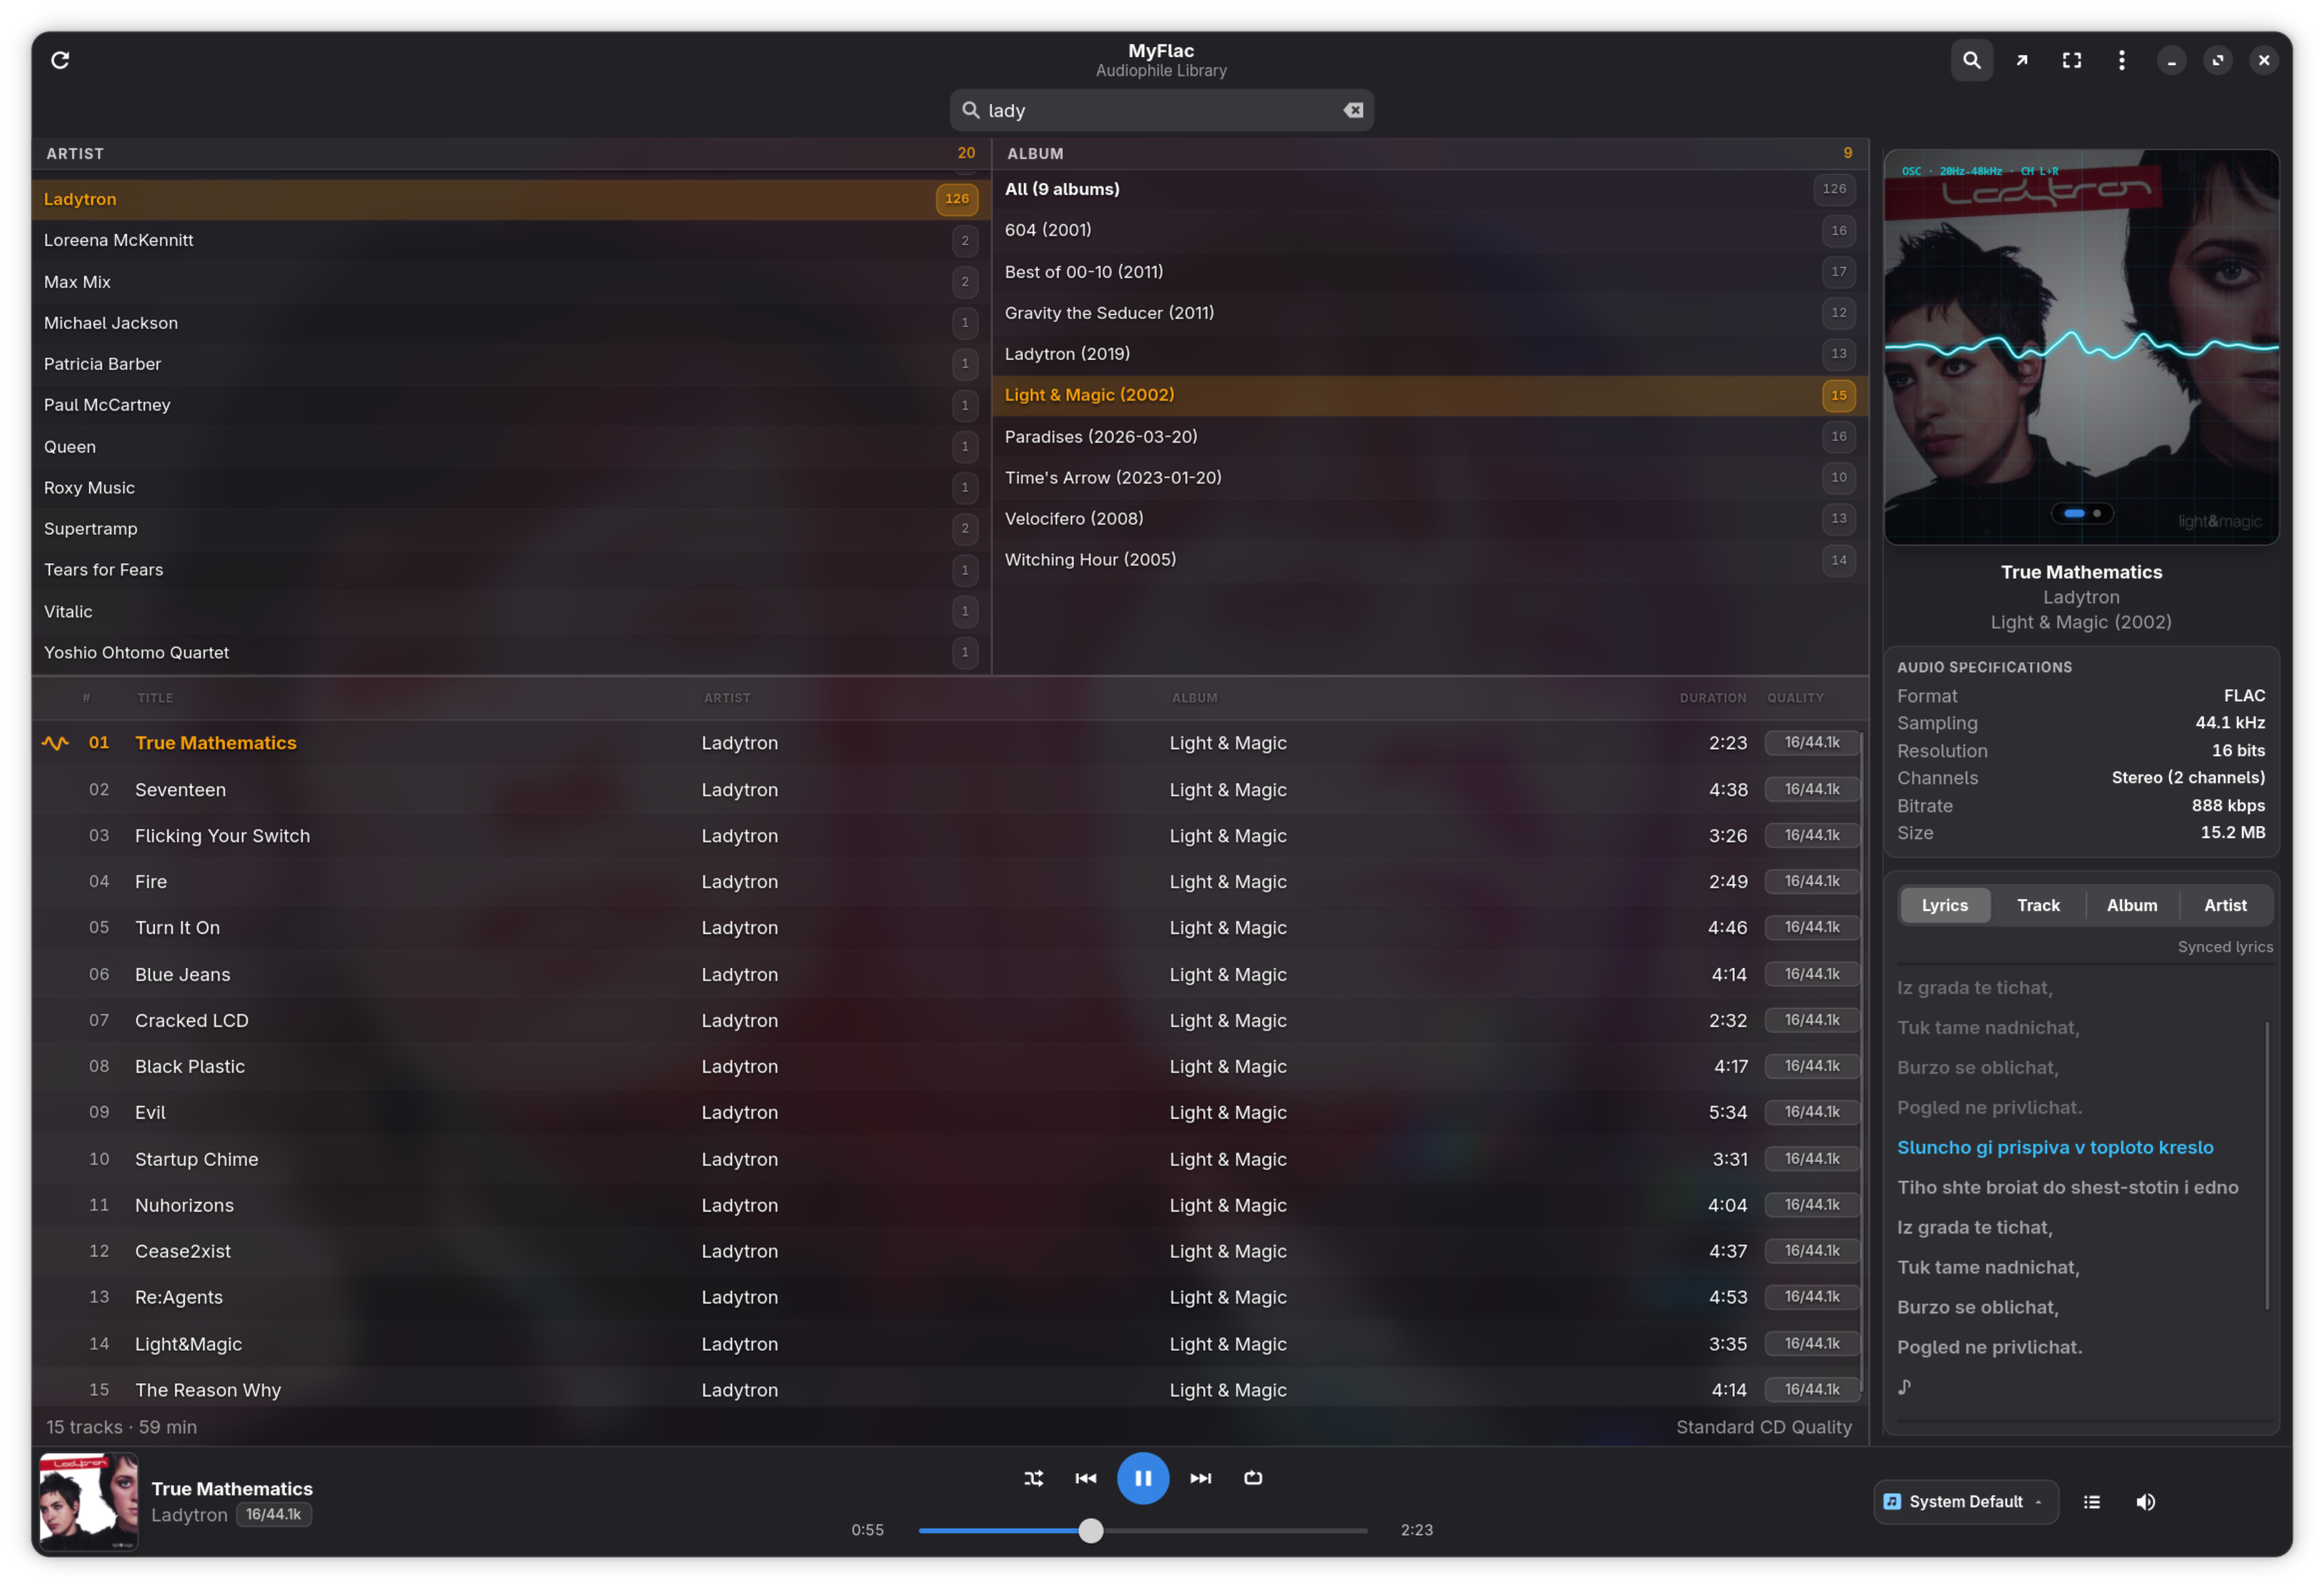2324x1588 pixels.
Task: Sort tracks by the TITLE column header
Action: [155, 698]
